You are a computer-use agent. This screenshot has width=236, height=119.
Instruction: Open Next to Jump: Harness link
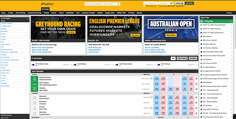click(x=40, y=50)
